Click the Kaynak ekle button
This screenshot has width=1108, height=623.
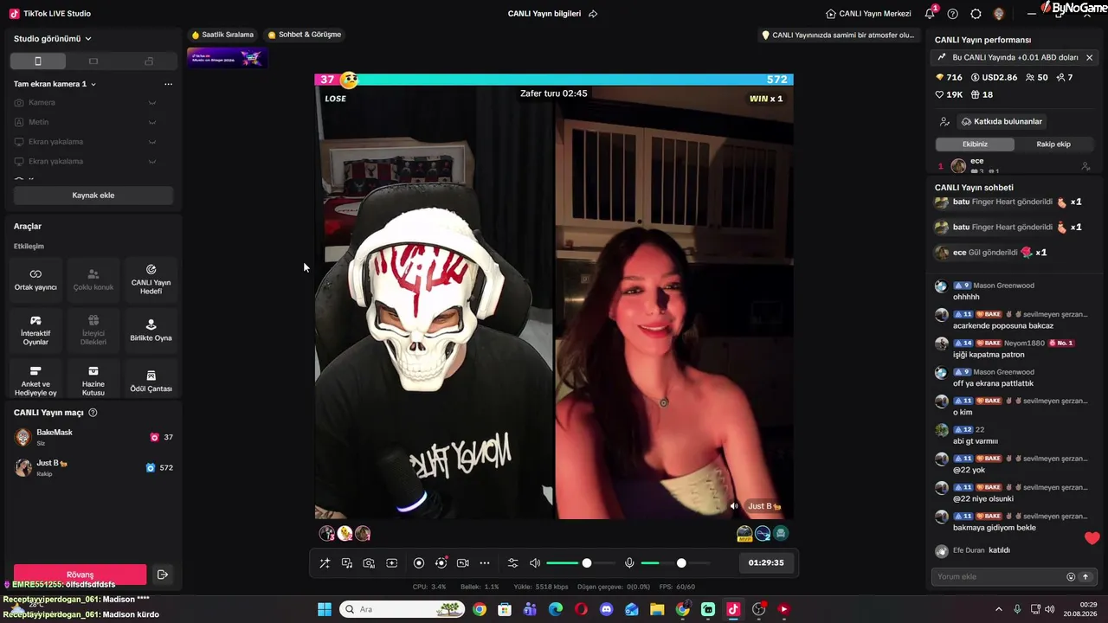[93, 196]
